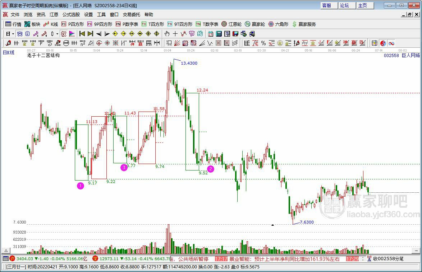The height and width of the screenshot is (272, 422).
Task: Select the zigzag wave line tool
Action: (x=210, y=43)
